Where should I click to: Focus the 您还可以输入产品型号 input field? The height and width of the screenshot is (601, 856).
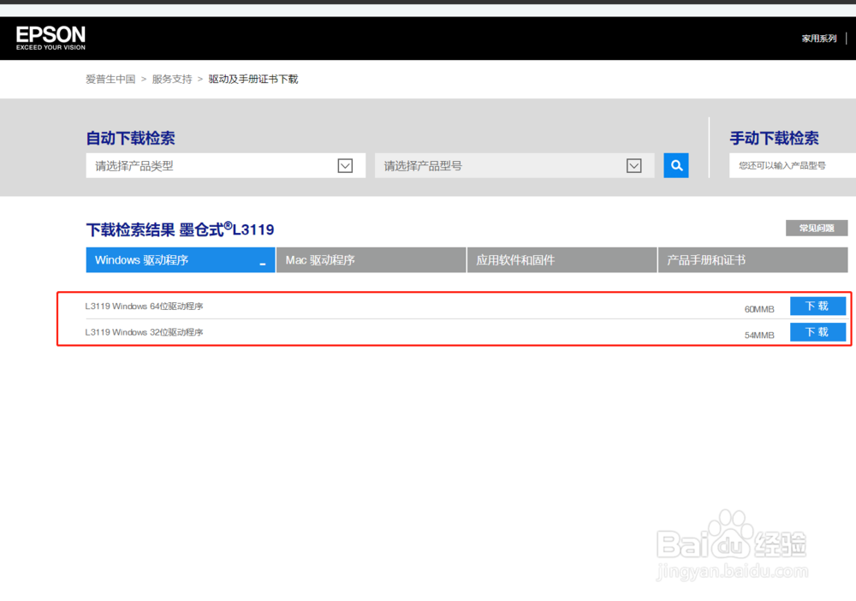point(793,165)
